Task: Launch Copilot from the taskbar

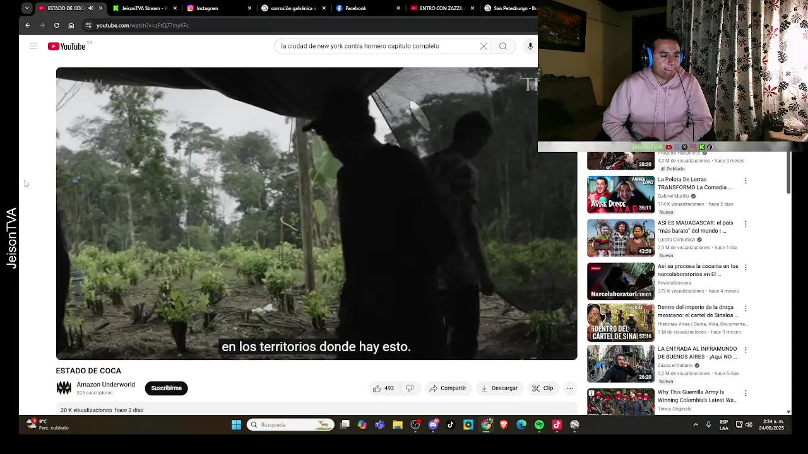Action: click(362, 425)
